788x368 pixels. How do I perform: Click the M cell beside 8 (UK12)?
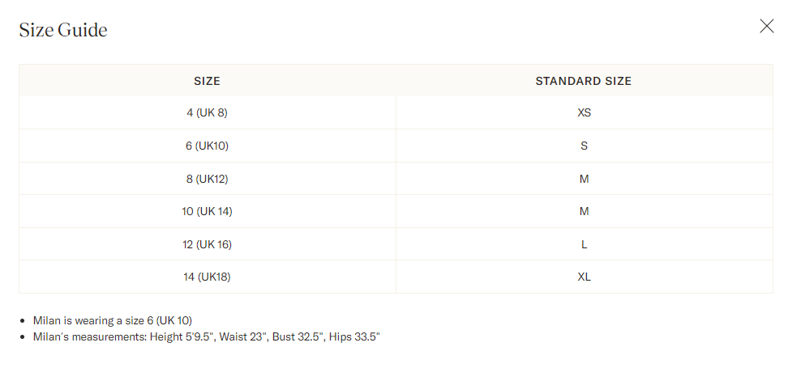point(584,179)
